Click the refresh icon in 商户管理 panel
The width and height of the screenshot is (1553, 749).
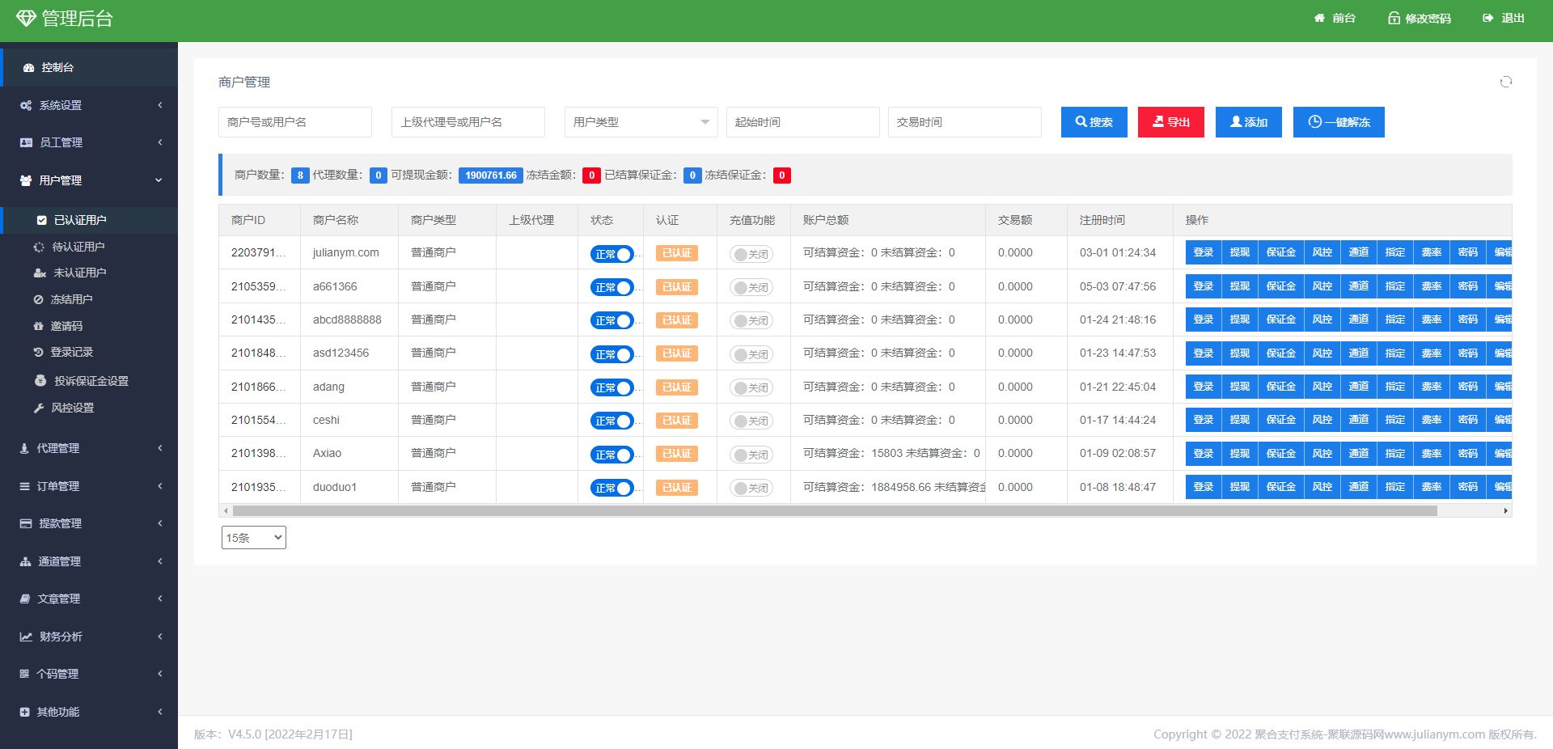1505,82
